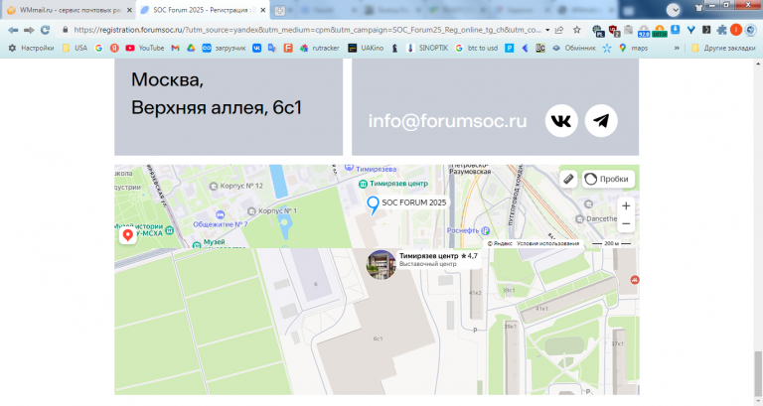Open the maps bookmark
763x406 pixels.
click(x=633, y=48)
